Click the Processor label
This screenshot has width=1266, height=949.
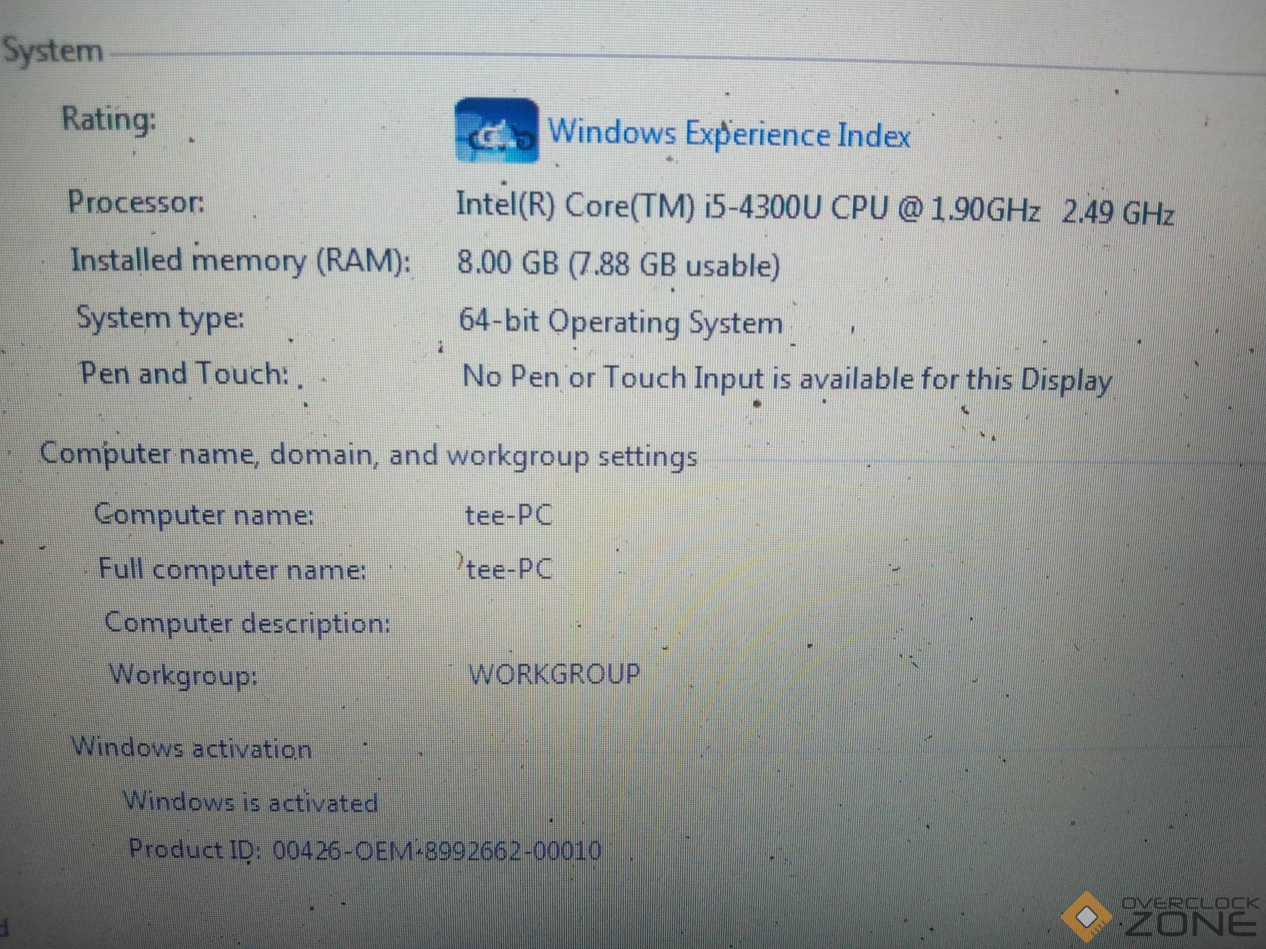pos(136,202)
